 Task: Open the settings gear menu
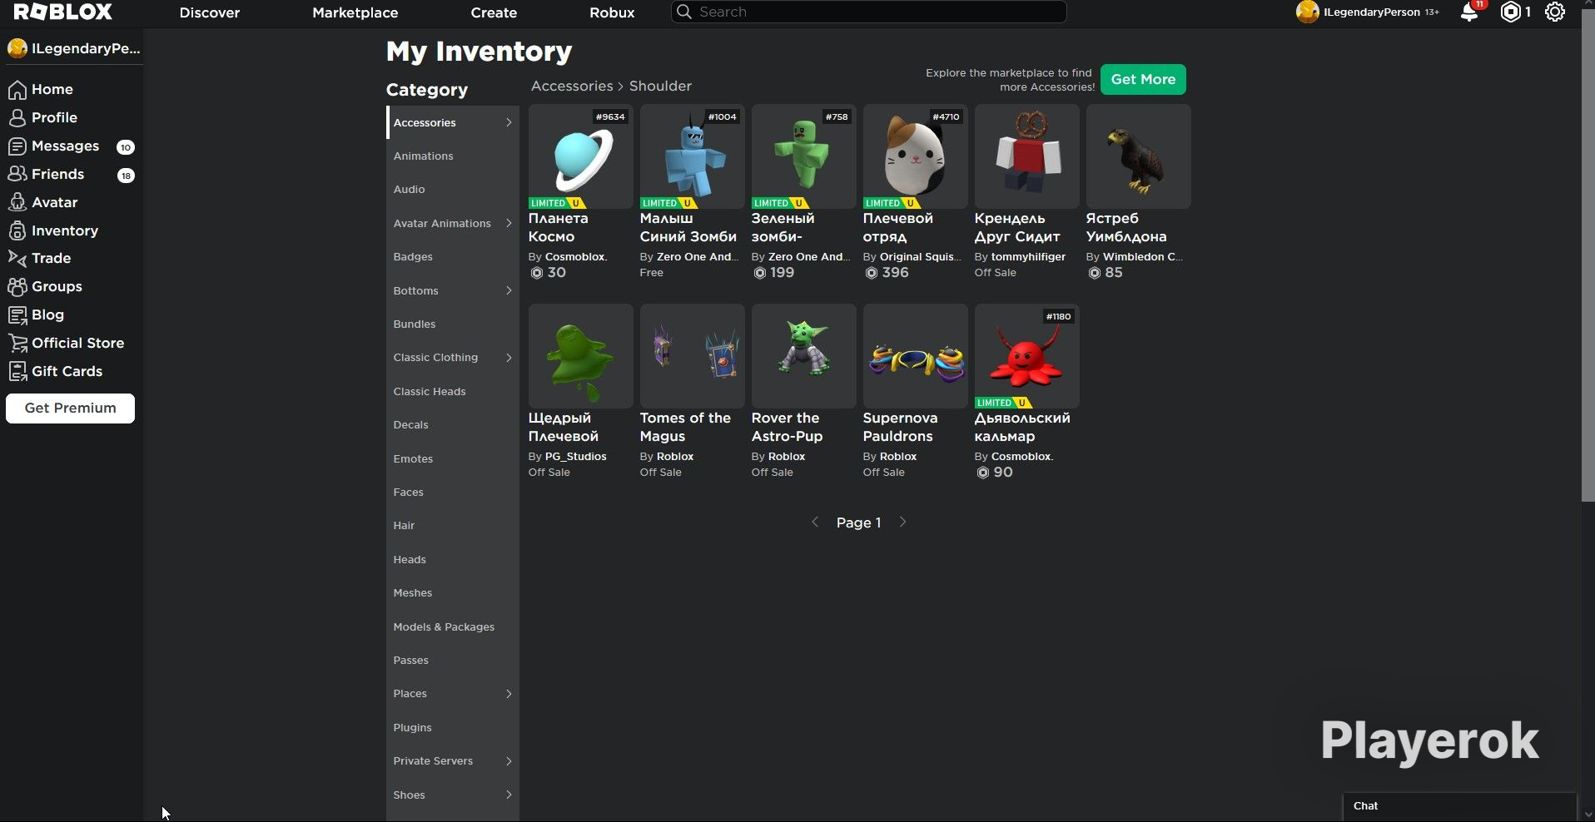tap(1555, 12)
